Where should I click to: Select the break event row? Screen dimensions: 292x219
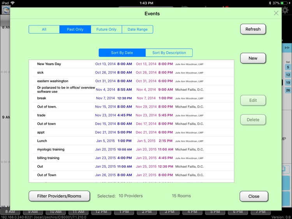click(131, 98)
